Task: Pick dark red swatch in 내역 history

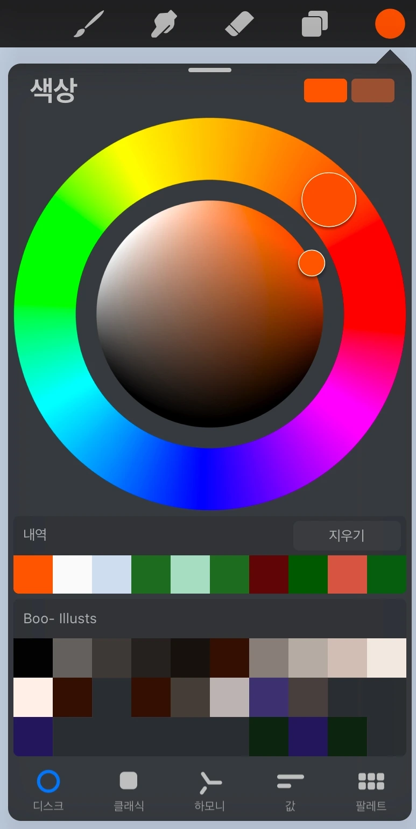Action: (269, 575)
